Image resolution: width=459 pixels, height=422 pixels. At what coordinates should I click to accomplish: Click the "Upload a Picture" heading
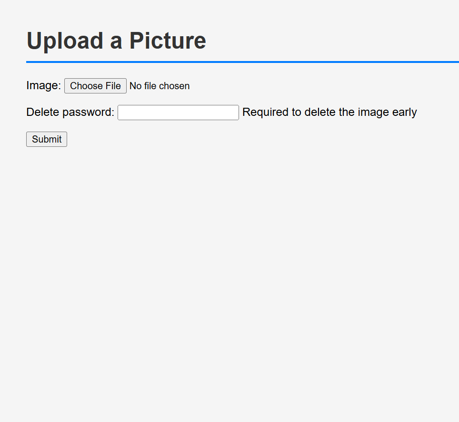pyautogui.click(x=116, y=41)
